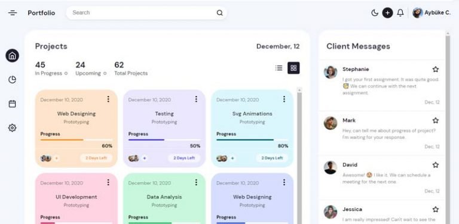Click David's avatar in messages

331,167
